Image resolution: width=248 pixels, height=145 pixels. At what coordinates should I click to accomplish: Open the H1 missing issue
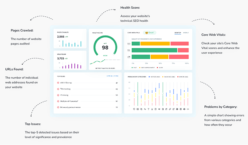click(64, 95)
